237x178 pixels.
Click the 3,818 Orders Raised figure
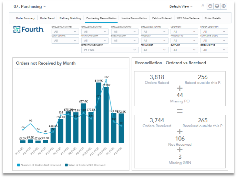(157, 77)
